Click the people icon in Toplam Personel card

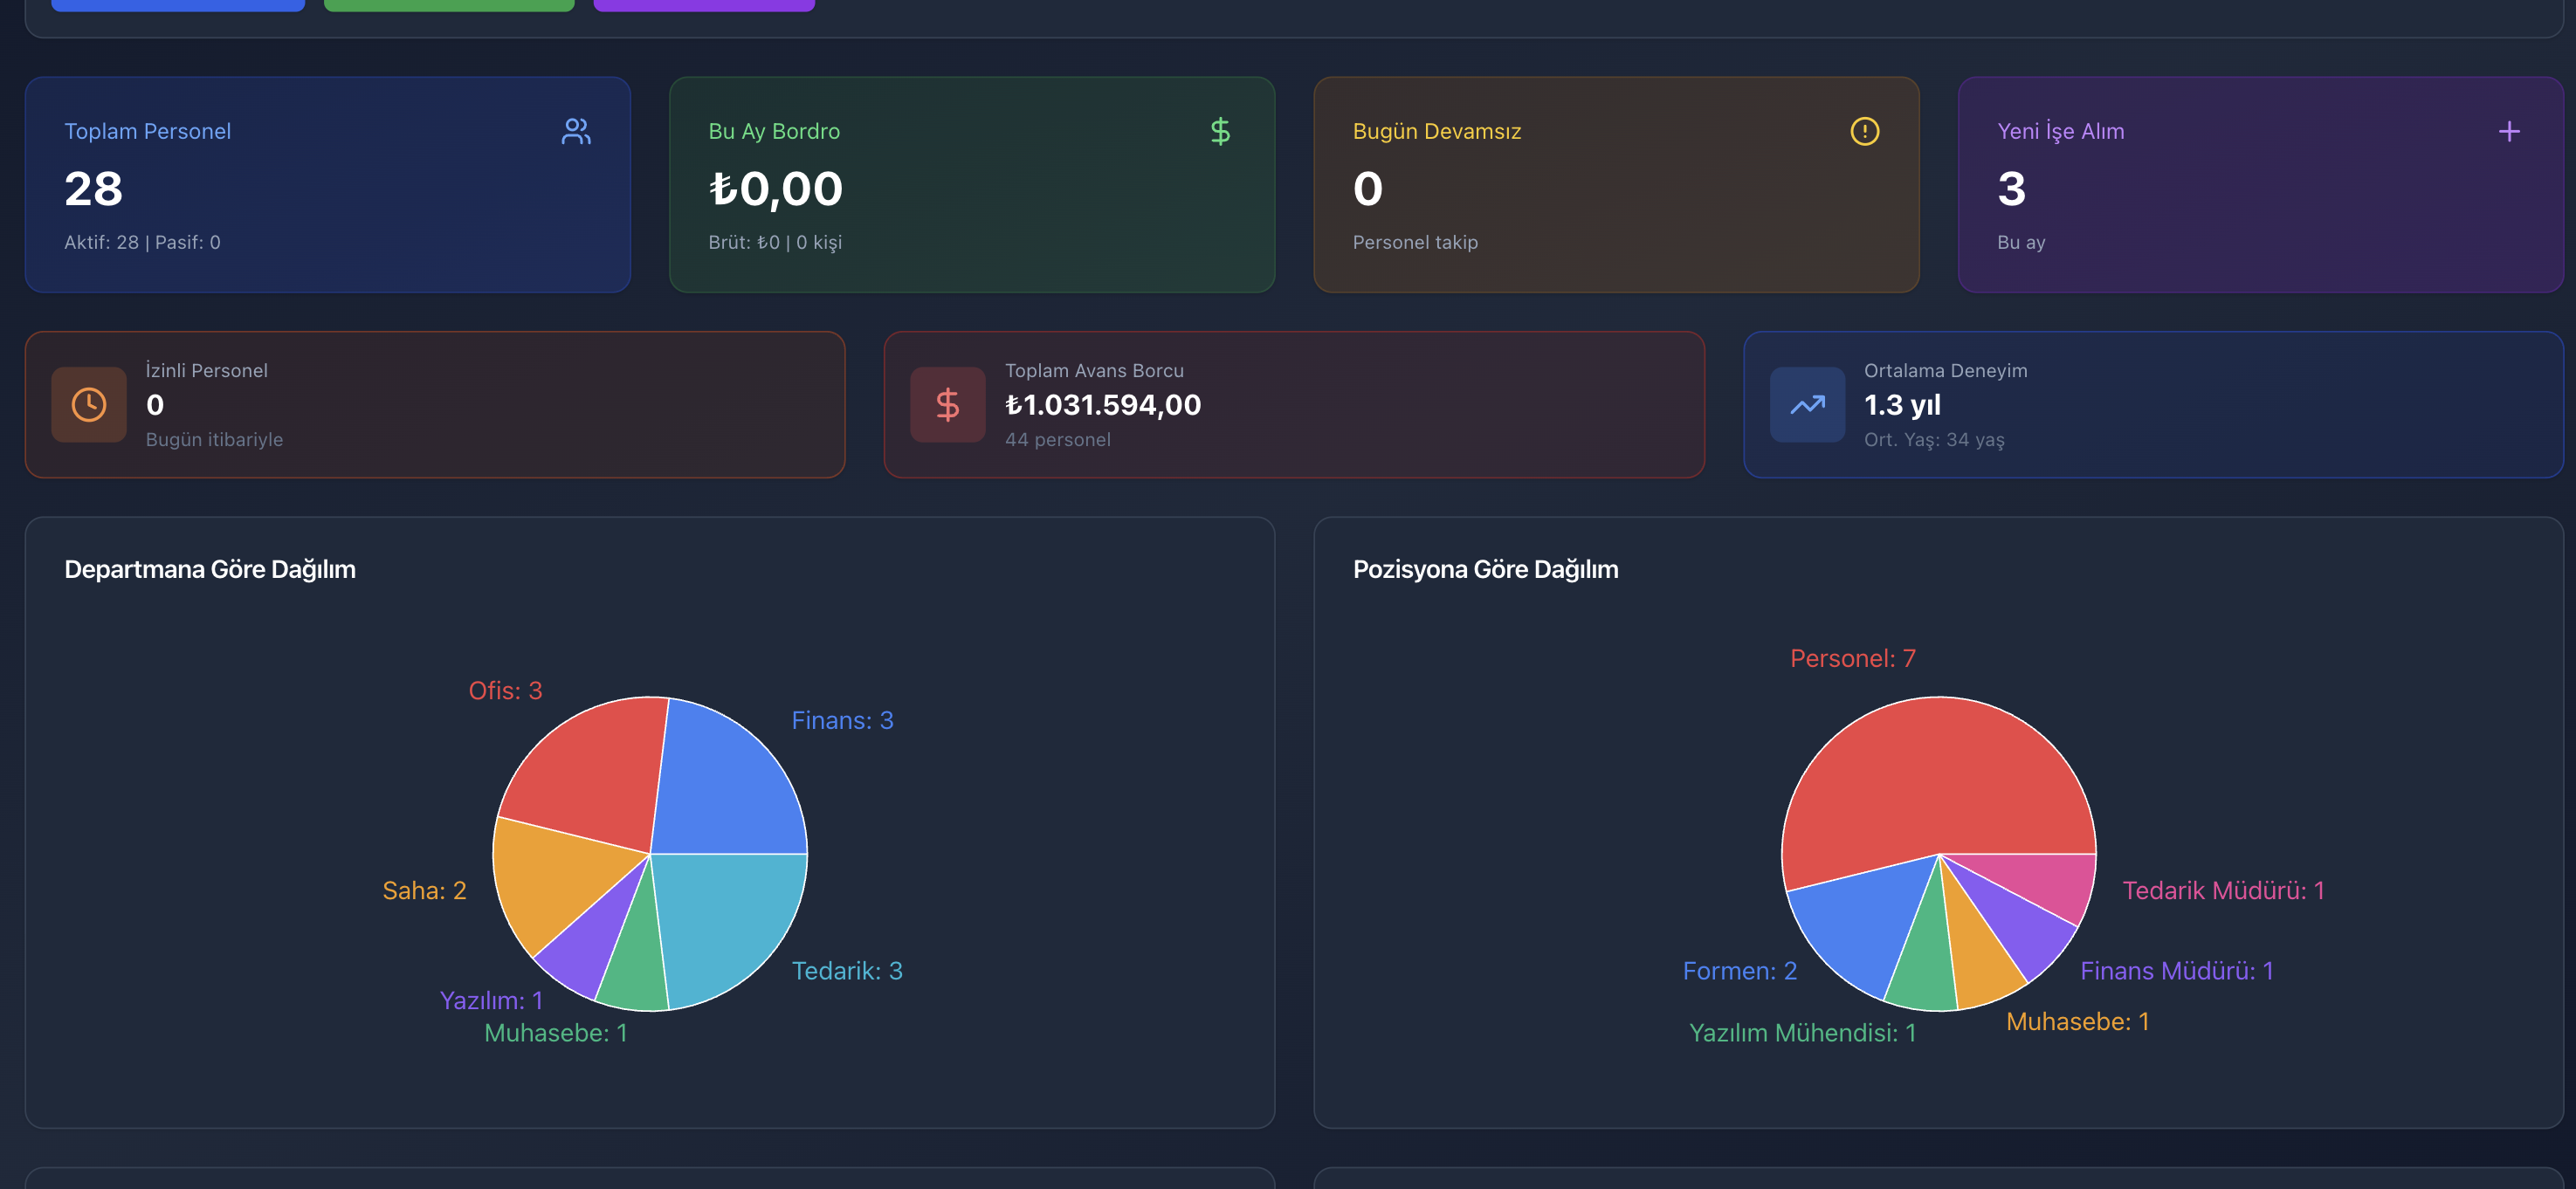point(576,131)
